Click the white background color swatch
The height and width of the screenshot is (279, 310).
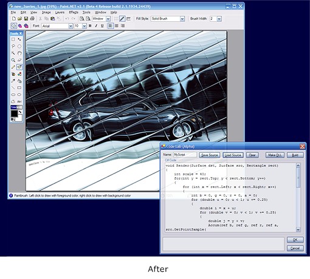pos(19,118)
